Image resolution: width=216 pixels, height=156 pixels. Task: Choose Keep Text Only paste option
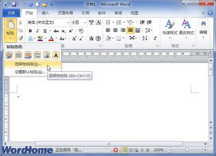[56, 55]
